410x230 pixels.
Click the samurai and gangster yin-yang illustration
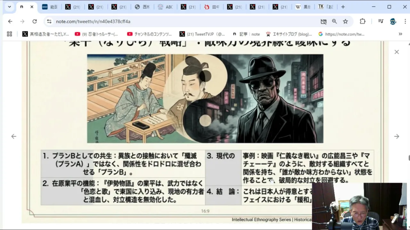click(x=205, y=98)
